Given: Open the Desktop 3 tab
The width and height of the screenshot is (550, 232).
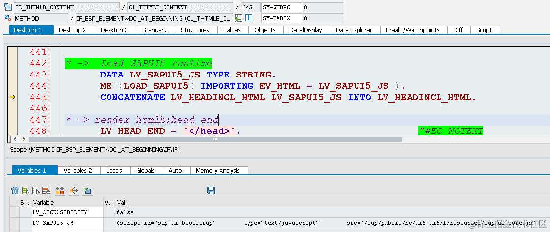Looking at the screenshot, I should pos(115,30).
